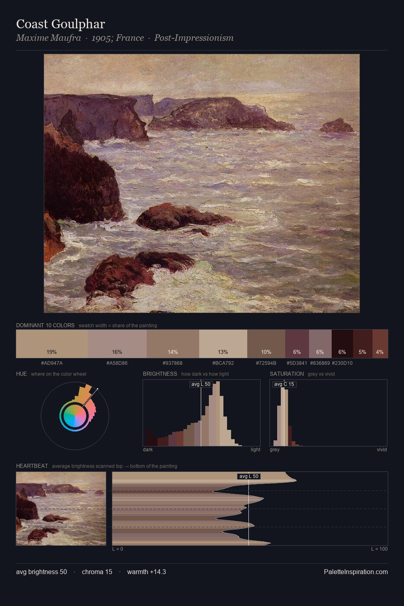
Task: Click the HEARTBEAT section heading
Action: (x=32, y=466)
